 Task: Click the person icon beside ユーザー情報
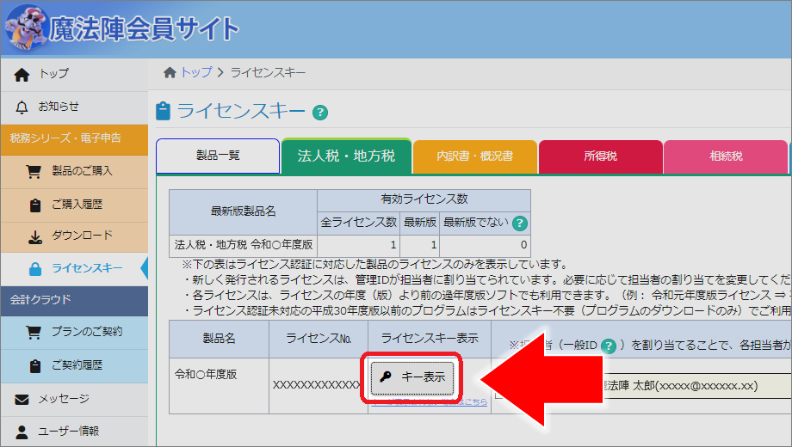coord(22,431)
